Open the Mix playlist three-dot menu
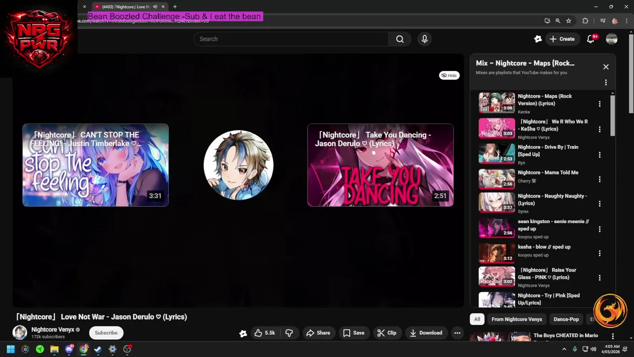 pos(606,83)
